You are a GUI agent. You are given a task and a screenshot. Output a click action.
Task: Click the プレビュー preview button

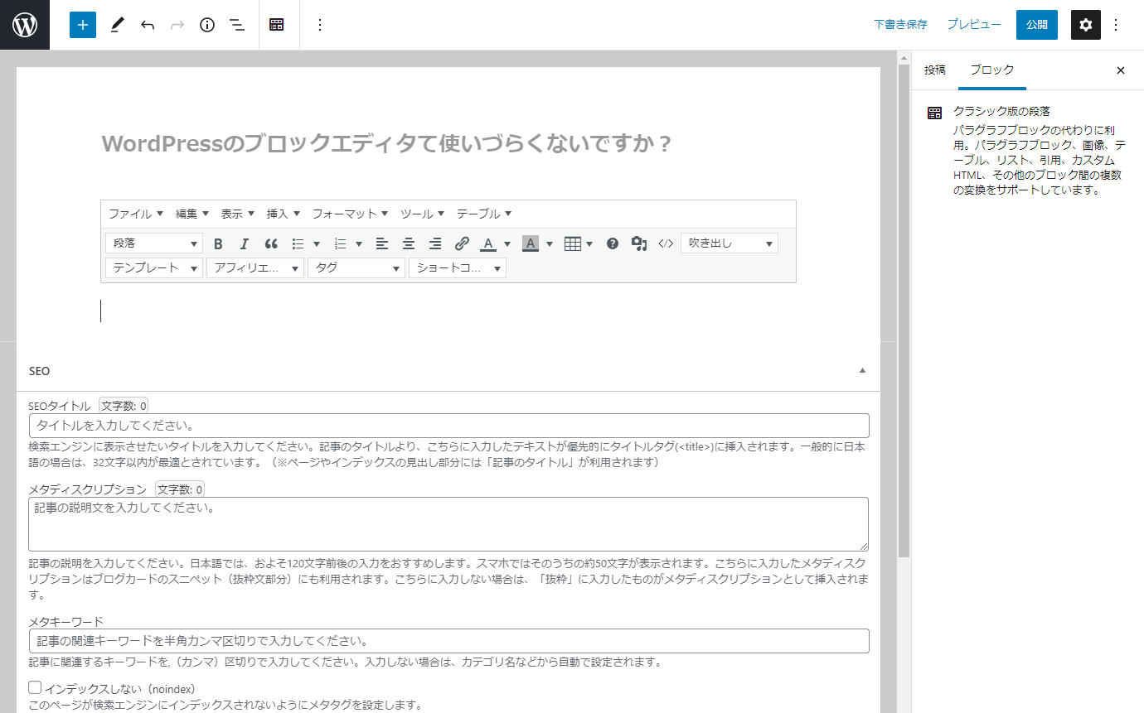[x=974, y=25]
